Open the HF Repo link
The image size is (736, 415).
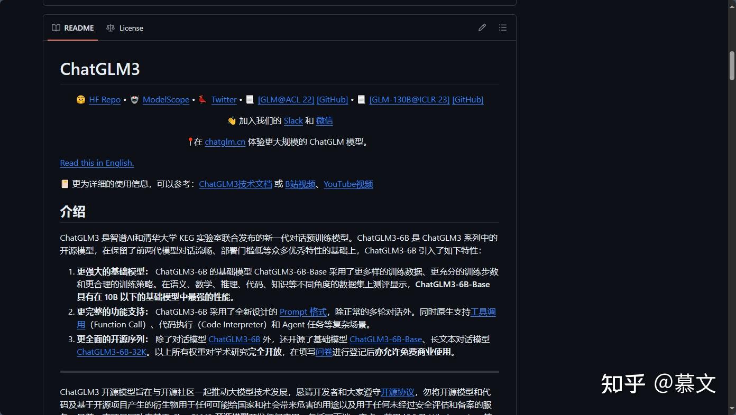point(104,99)
